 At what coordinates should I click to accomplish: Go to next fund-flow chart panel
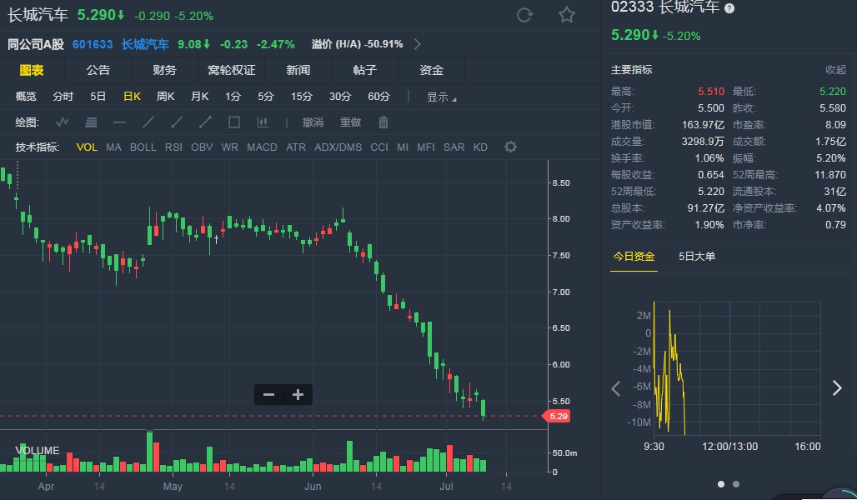pyautogui.click(x=837, y=387)
